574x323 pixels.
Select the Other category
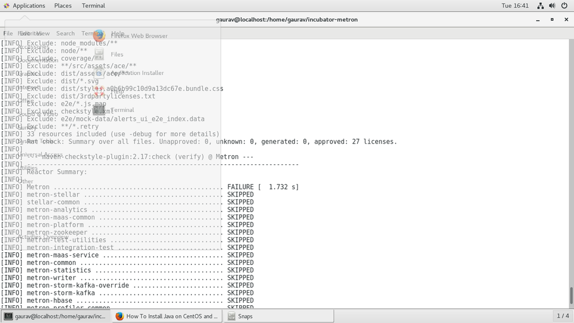(25, 181)
